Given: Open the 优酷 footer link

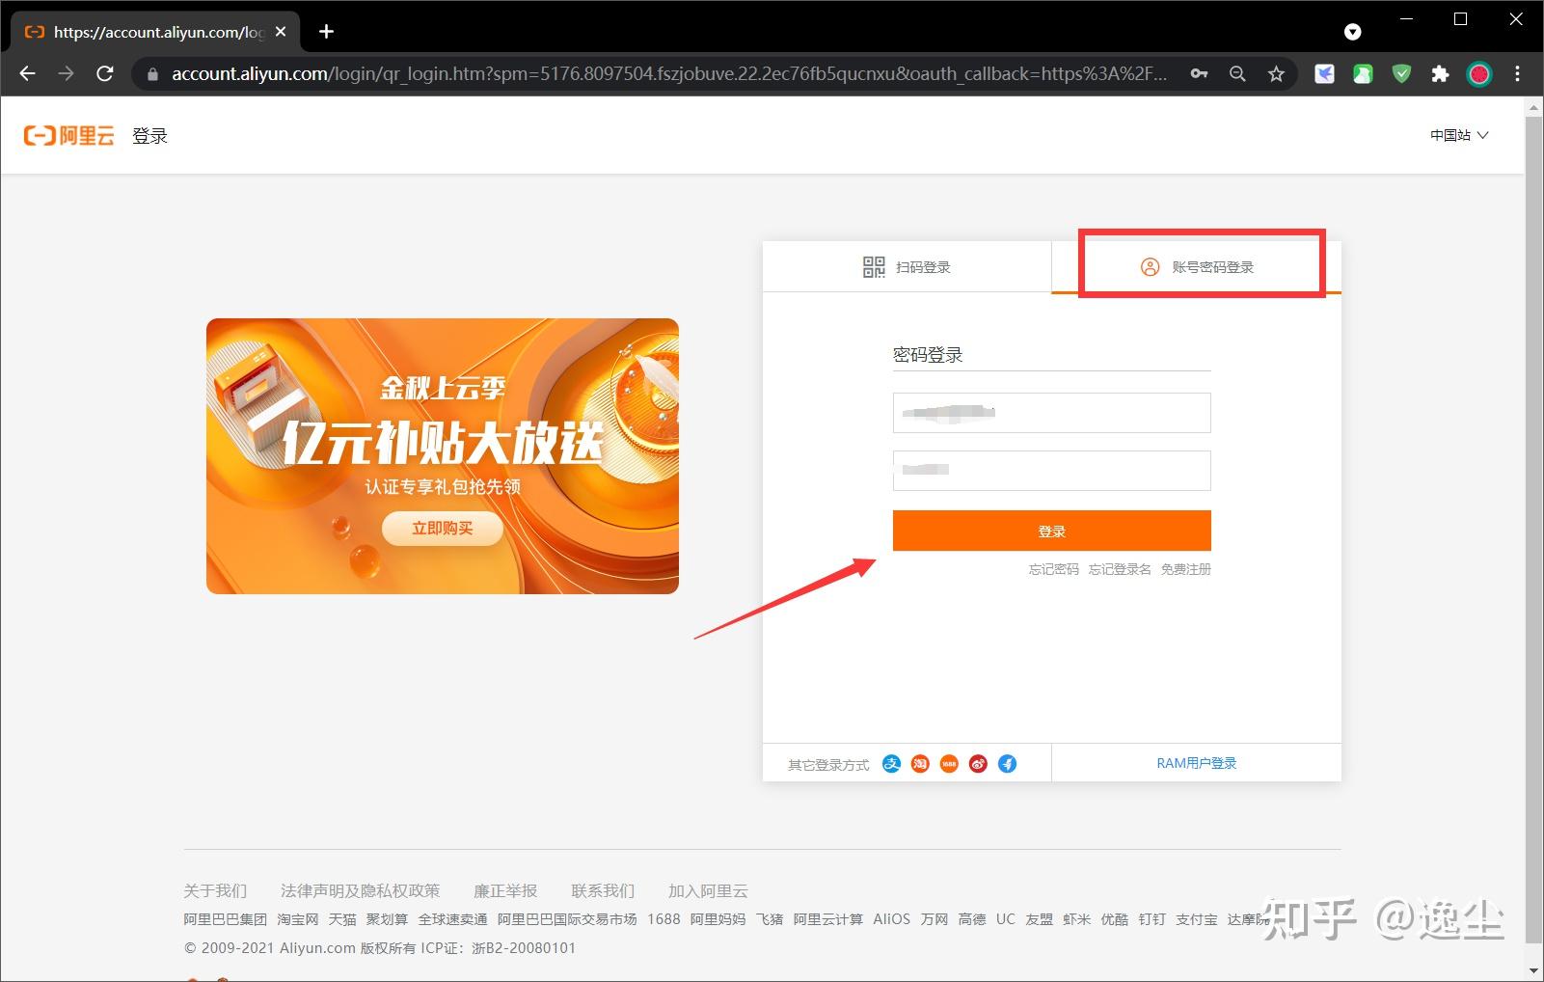Looking at the screenshot, I should click(x=1115, y=919).
